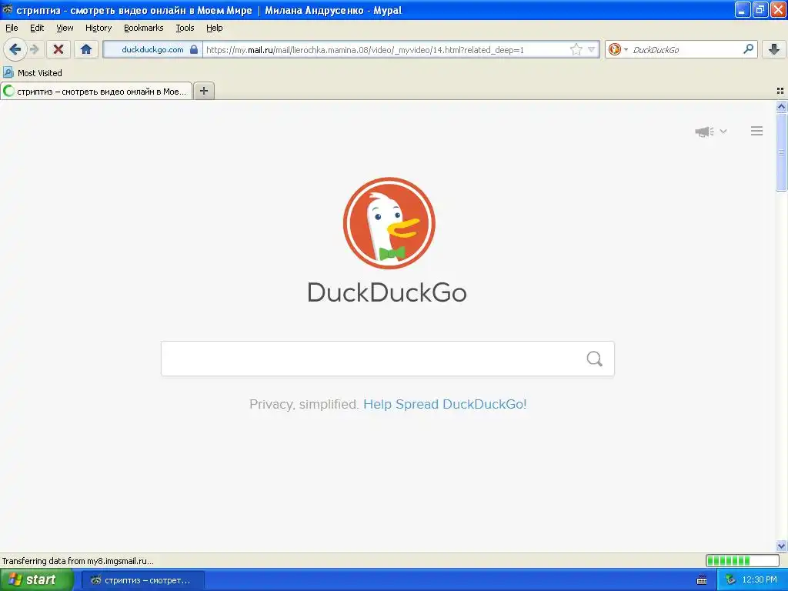
Task: Click the vertical scrollbar thumb
Action: tap(781, 152)
